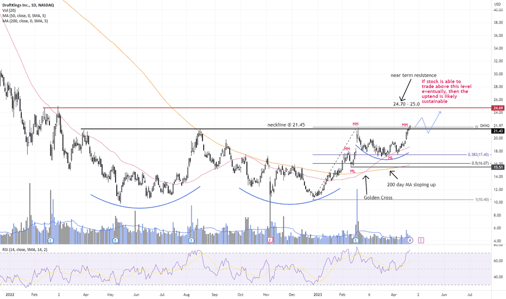
Task: Open the earnings E marker near May 2022
Action: (116, 240)
